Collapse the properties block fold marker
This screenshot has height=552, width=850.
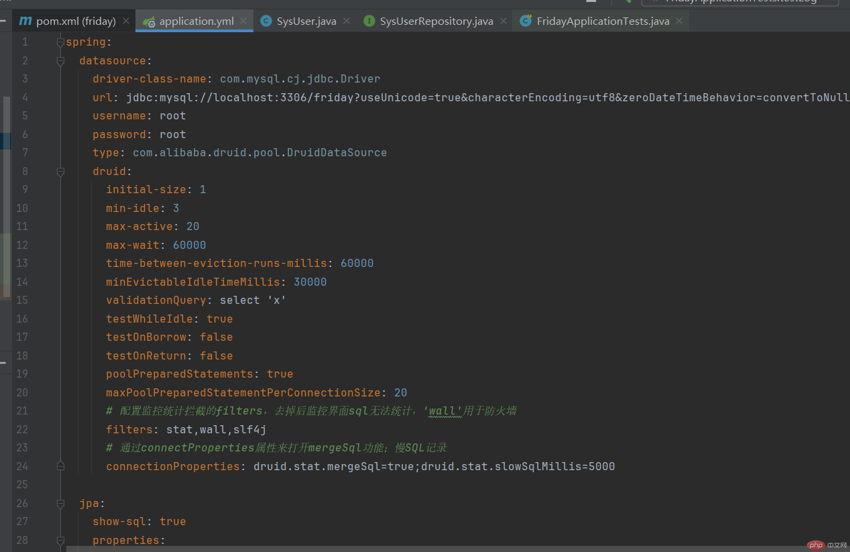pyautogui.click(x=60, y=540)
